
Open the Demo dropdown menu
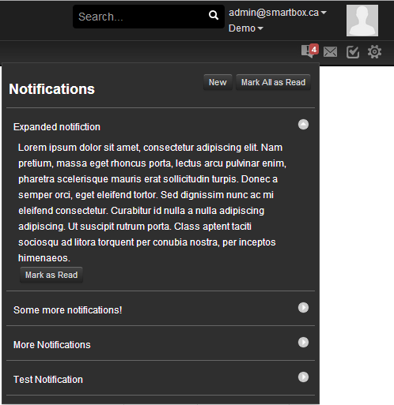tap(246, 28)
